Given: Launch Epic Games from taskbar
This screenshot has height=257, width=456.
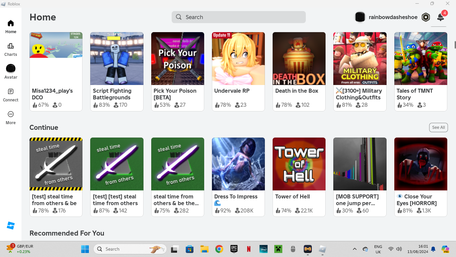Looking at the screenshot, I should pyautogui.click(x=234, y=249).
